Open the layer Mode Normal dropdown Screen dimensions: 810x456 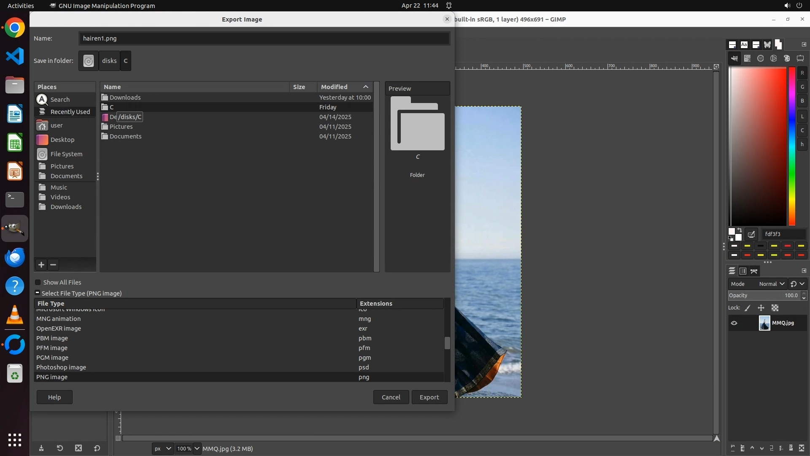771,284
